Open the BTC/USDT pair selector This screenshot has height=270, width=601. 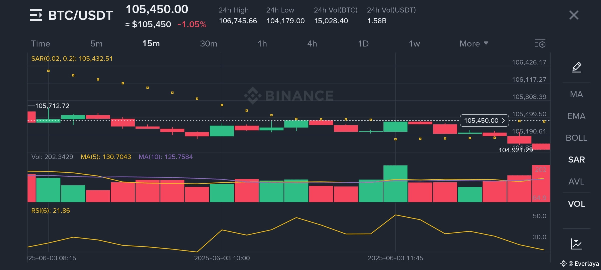tap(80, 15)
